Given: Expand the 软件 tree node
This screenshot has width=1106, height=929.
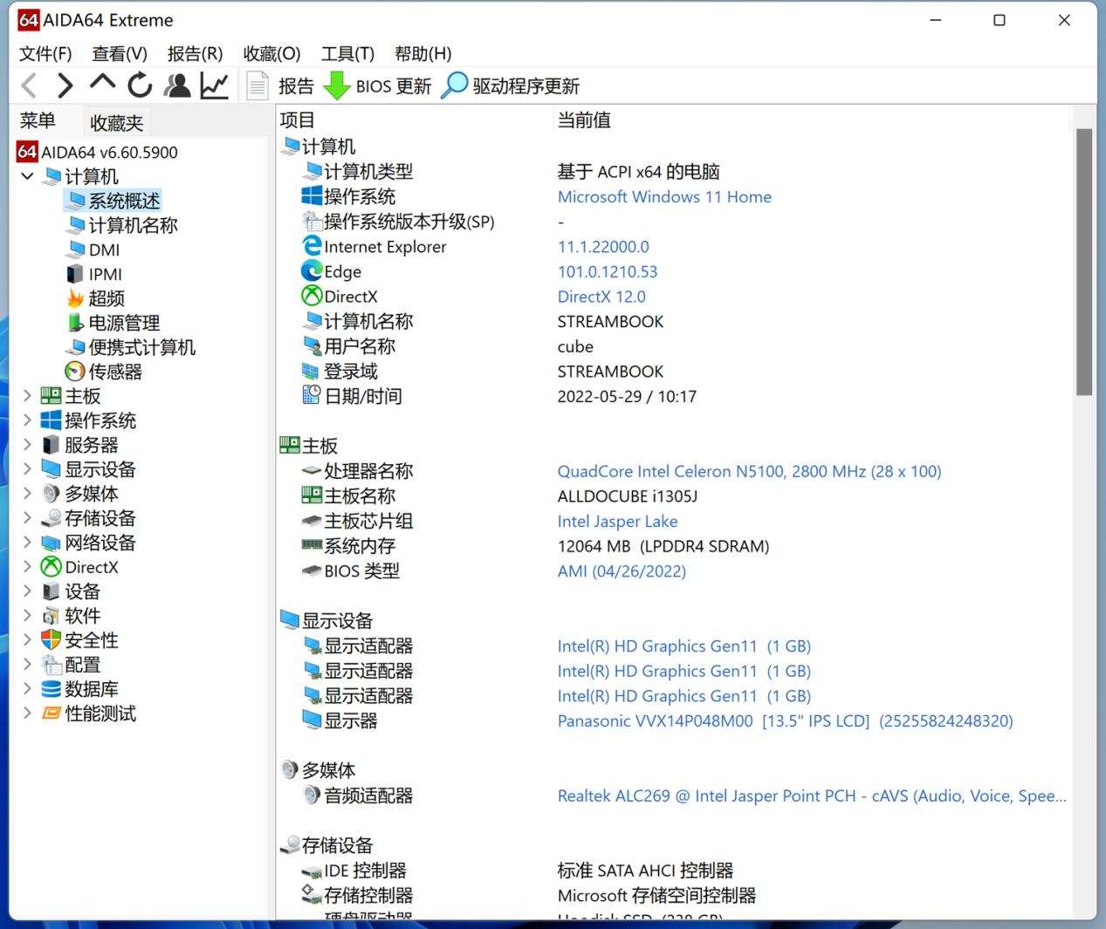Looking at the screenshot, I should point(27,616).
